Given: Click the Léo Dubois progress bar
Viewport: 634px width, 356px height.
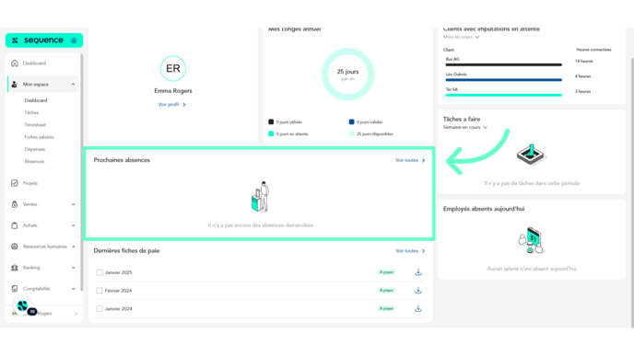Looking at the screenshot, I should click(504, 80).
